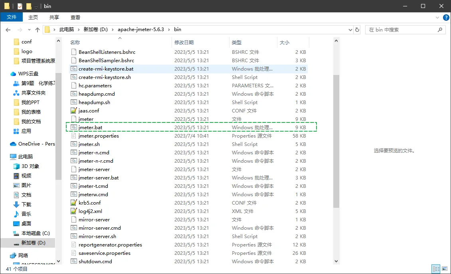Open the 查看 ribbon tab
451x274 pixels.
click(75, 17)
